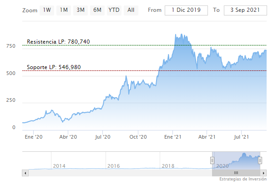The height and width of the screenshot is (185, 273).
Task: Click the navigator right handle
Action: pyautogui.click(x=260, y=160)
